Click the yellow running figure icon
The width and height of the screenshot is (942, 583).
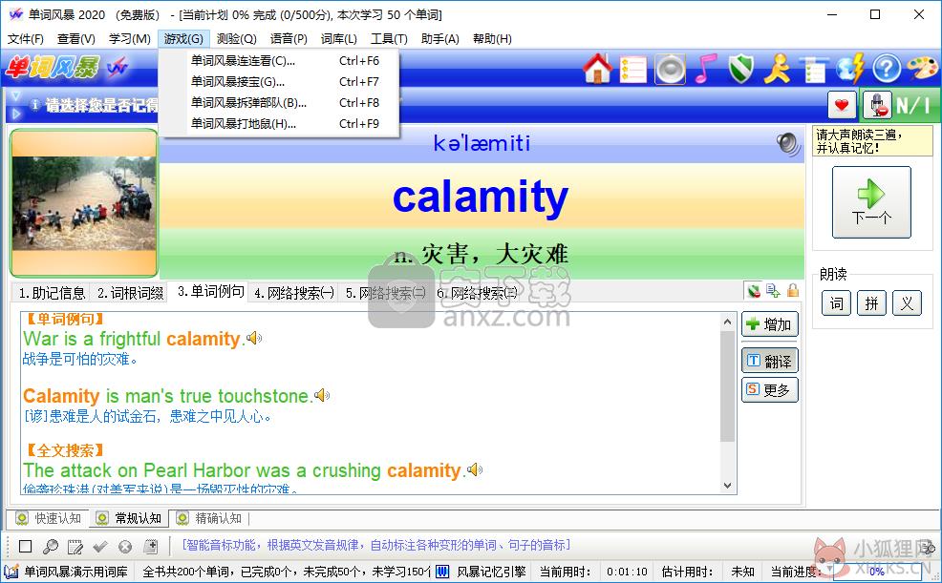[777, 69]
